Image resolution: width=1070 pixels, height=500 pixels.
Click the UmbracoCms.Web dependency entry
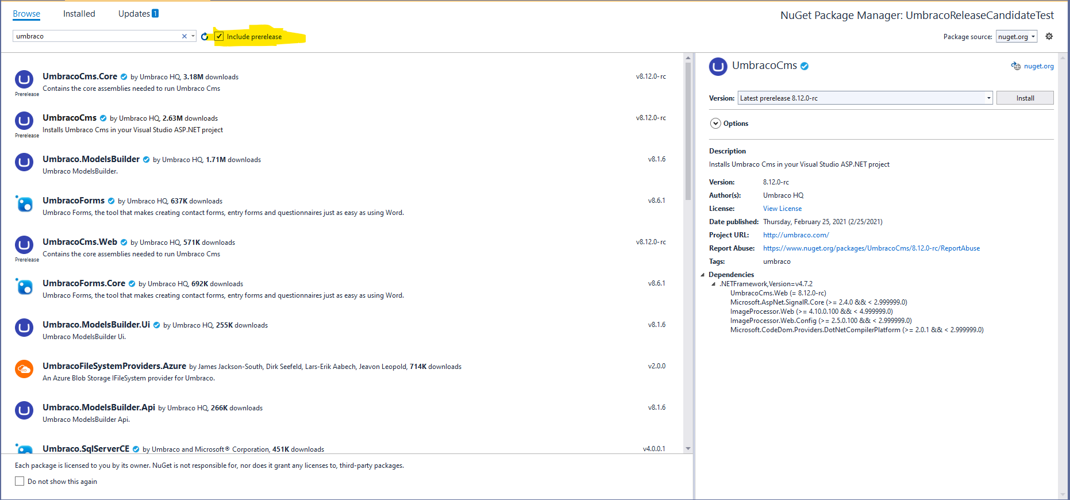[x=778, y=293]
